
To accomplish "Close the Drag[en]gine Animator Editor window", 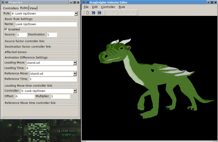I will point(215,2).
